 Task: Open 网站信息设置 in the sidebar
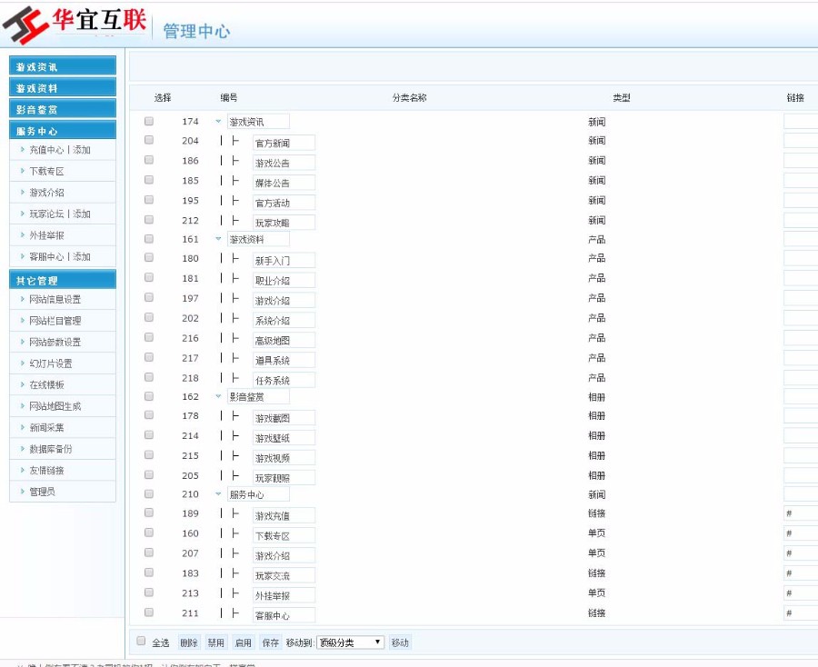55,299
